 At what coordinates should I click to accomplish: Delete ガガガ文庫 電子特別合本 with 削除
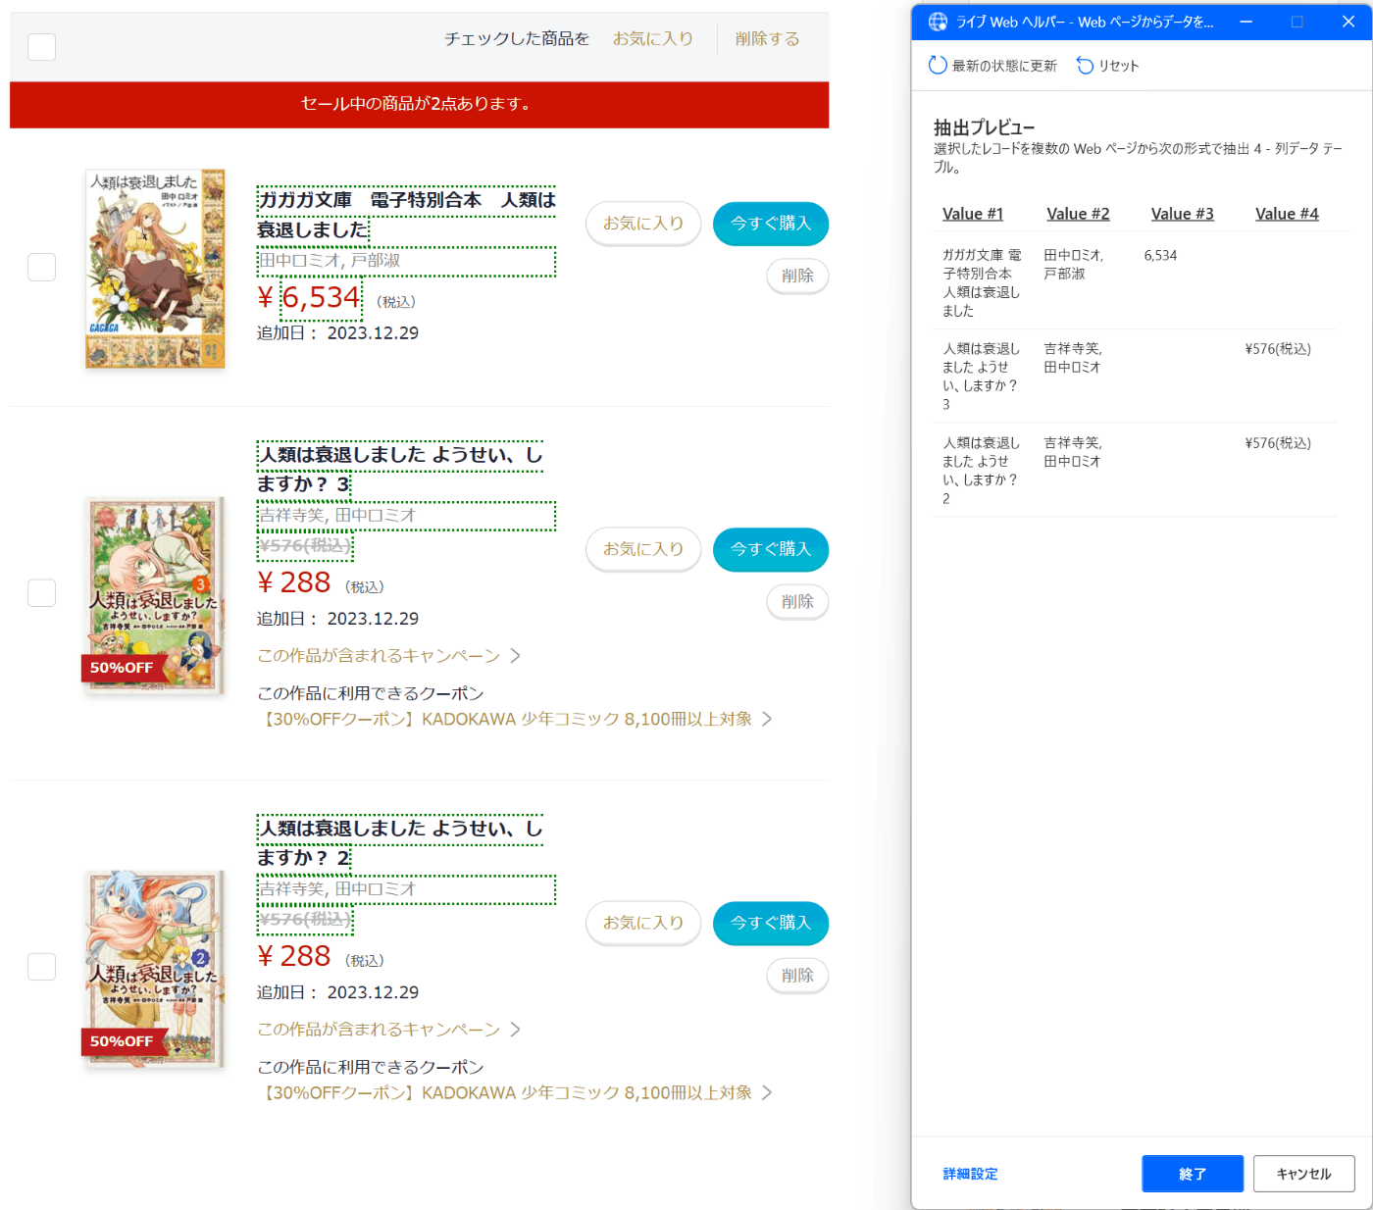[797, 276]
